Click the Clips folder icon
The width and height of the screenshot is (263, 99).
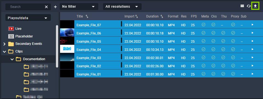(11, 51)
